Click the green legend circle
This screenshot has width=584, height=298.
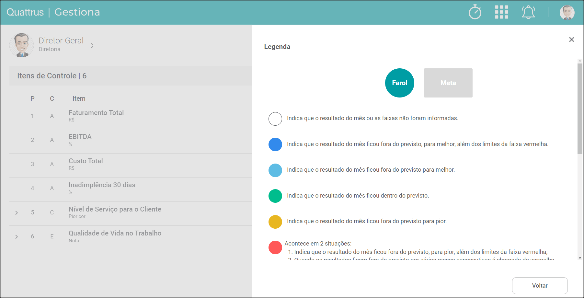coord(275,196)
